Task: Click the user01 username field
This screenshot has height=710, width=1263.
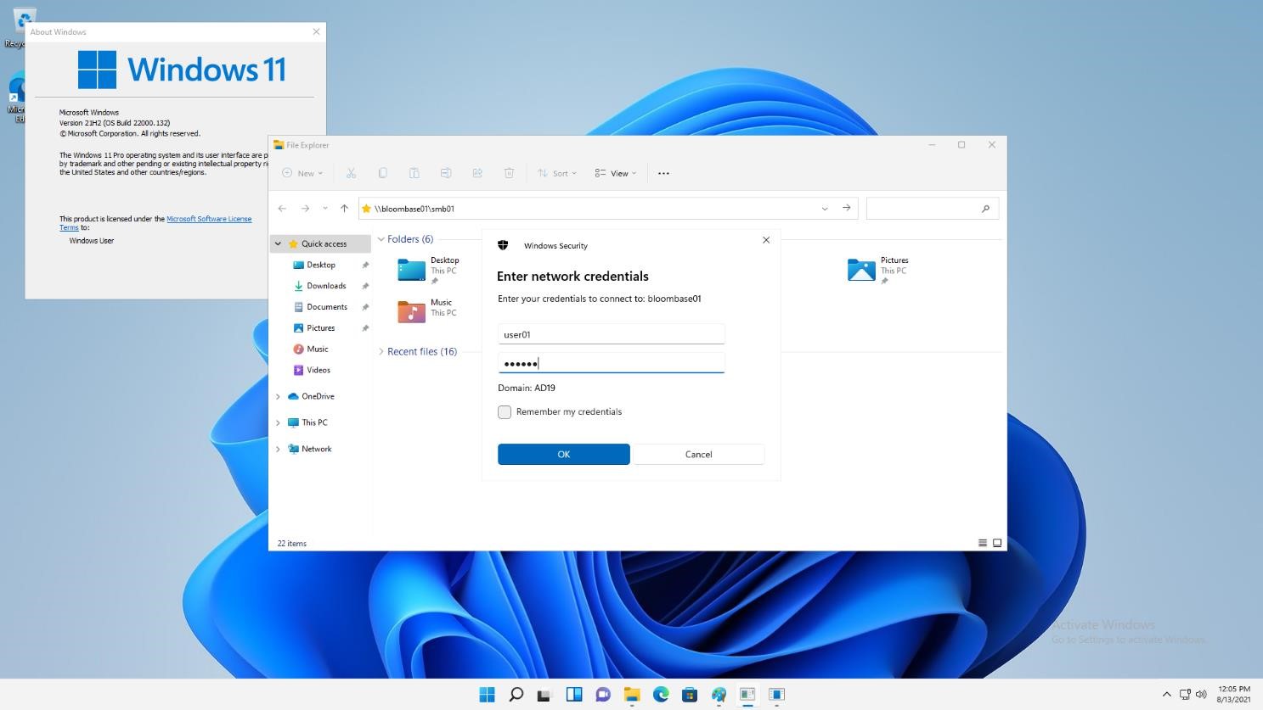Action: (x=612, y=334)
